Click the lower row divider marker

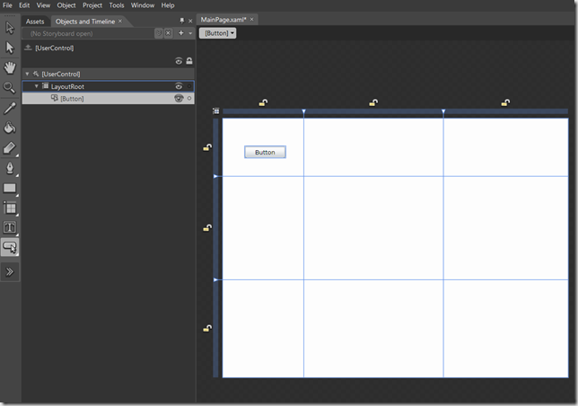tap(216, 280)
